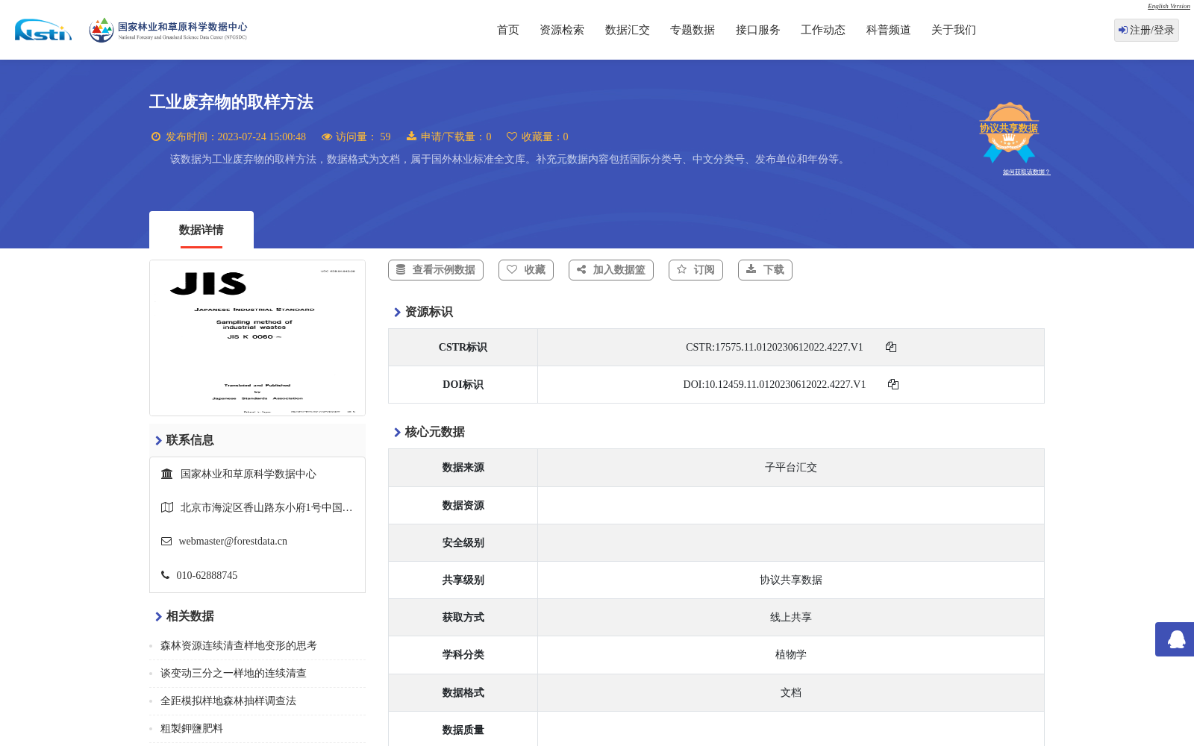Click the map icon next to the Beijing address

pos(167,507)
